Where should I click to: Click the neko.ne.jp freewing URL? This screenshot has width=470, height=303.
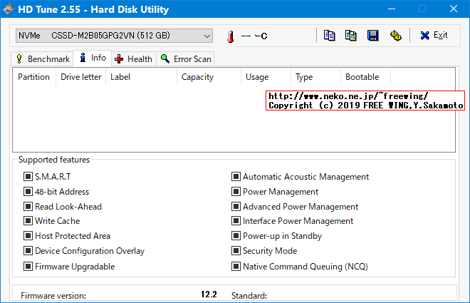[348, 96]
